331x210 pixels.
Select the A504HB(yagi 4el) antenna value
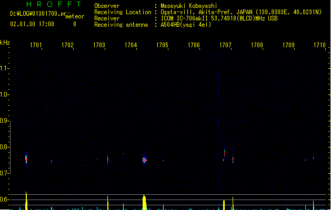(186, 25)
